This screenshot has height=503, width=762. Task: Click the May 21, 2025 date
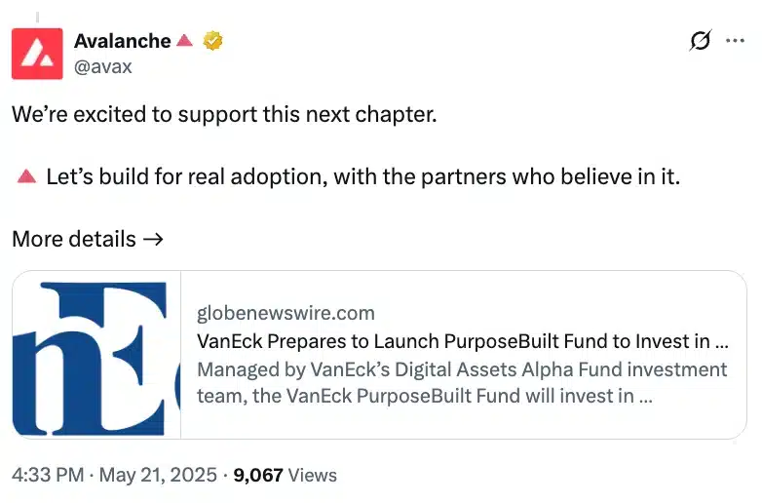pos(158,475)
